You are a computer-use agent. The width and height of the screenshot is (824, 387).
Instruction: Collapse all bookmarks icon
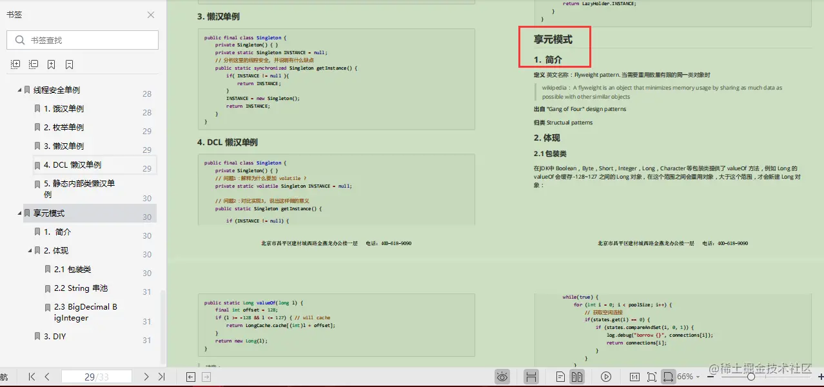34,64
